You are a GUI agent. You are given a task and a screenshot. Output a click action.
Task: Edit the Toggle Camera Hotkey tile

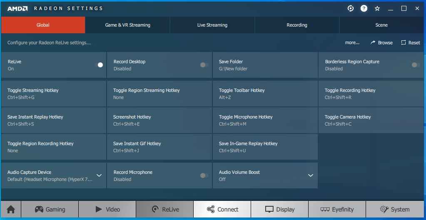(x=371, y=120)
